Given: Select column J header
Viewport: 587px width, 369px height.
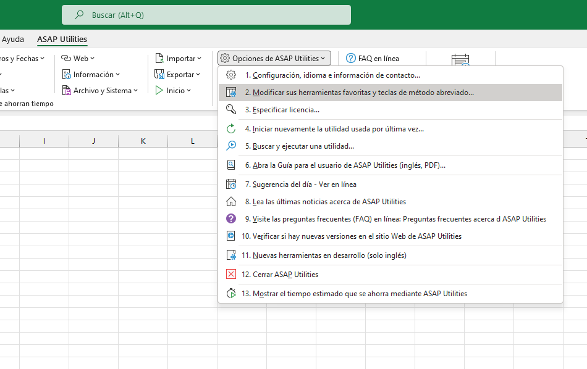Looking at the screenshot, I should (93, 141).
